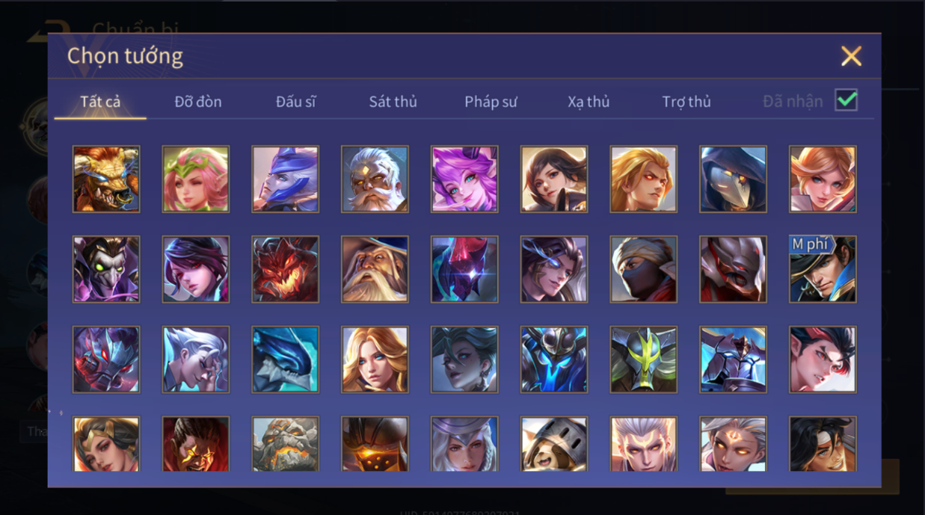Choose the hooded plague-mask hero
This screenshot has width=925, height=515.
[733, 179]
